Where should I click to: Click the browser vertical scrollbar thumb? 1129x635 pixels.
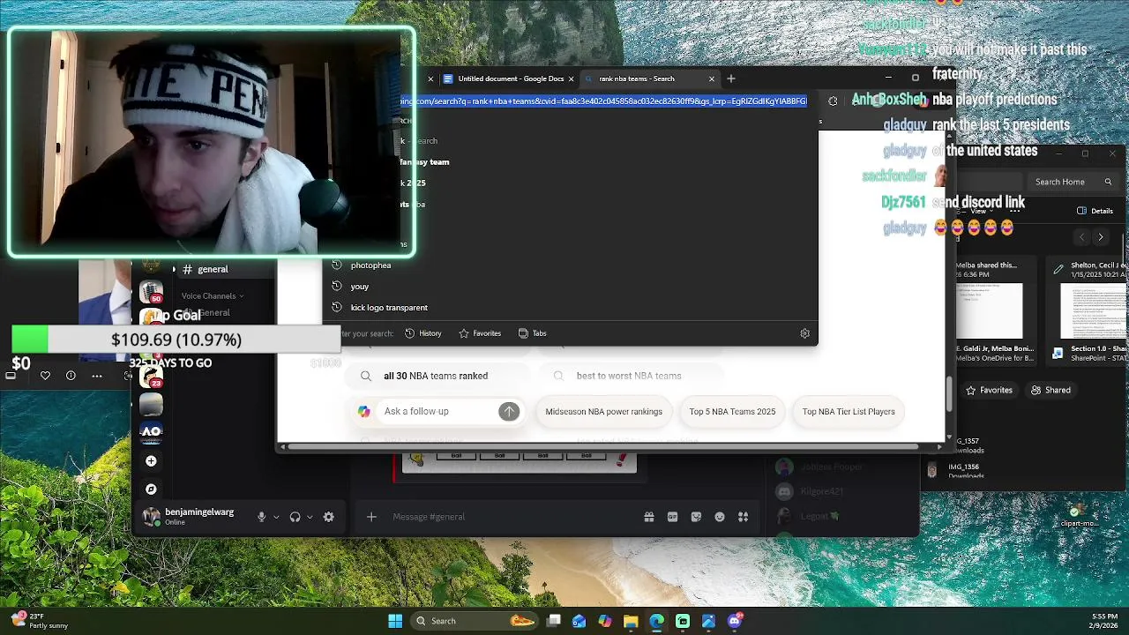point(949,394)
